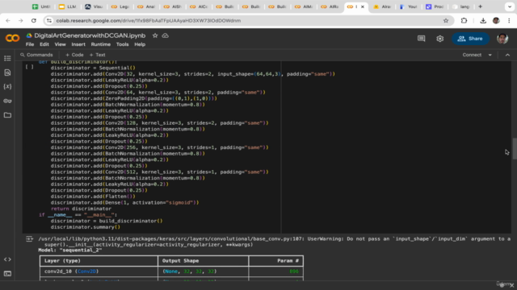The width and height of the screenshot is (517, 290).
Task: Star the DigitalArtGeneratorwithDCGAN notebook
Action: (155, 35)
